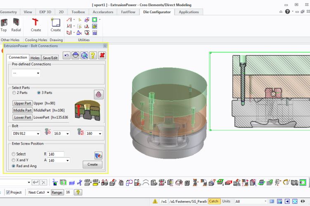The height and width of the screenshot is (206, 310).
Task: Click the measure distance icon in Utilities
Action: point(69,20)
